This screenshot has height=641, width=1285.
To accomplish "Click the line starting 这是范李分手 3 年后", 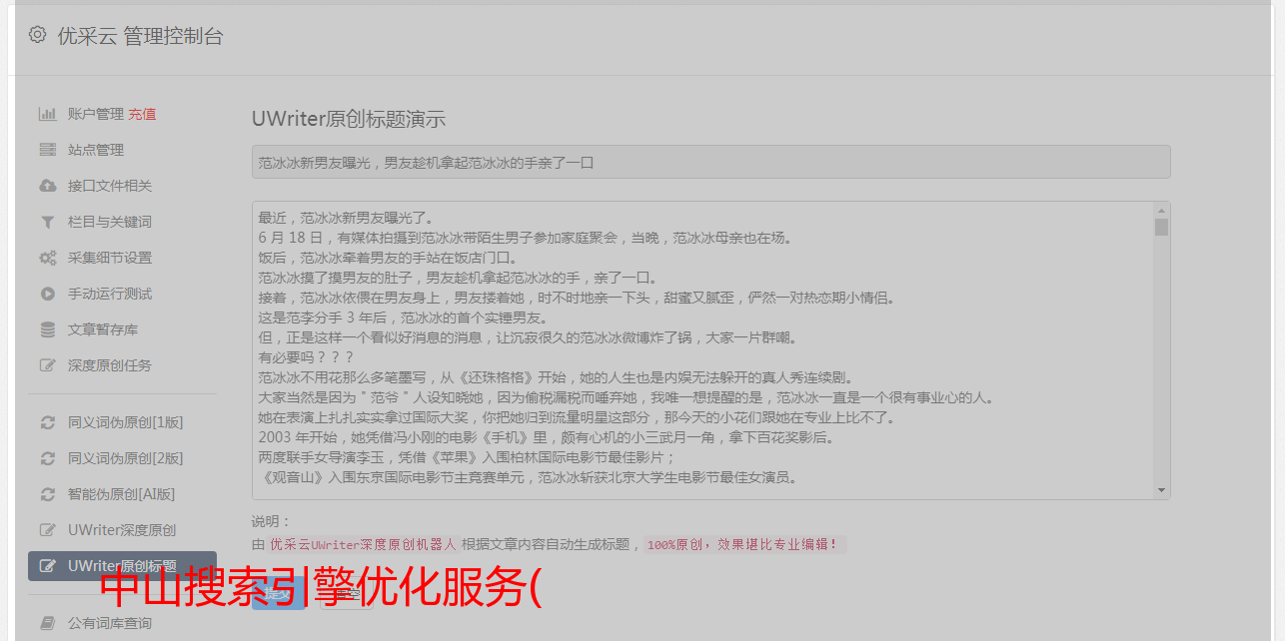I will click(403, 318).
